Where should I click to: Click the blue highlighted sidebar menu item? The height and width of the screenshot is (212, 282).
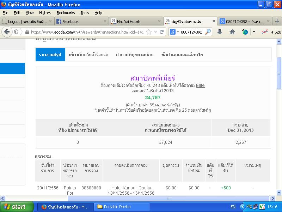tap(12, 69)
